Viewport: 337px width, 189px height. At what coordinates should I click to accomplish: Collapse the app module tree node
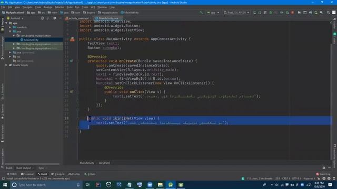click(x=6, y=23)
